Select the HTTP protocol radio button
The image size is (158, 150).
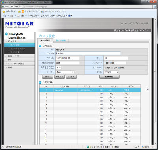[119, 68]
